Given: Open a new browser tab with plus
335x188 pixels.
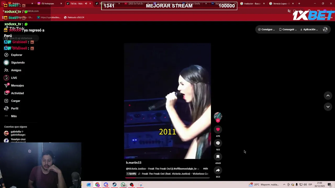Looking at the screenshot, I should tap(299, 4).
